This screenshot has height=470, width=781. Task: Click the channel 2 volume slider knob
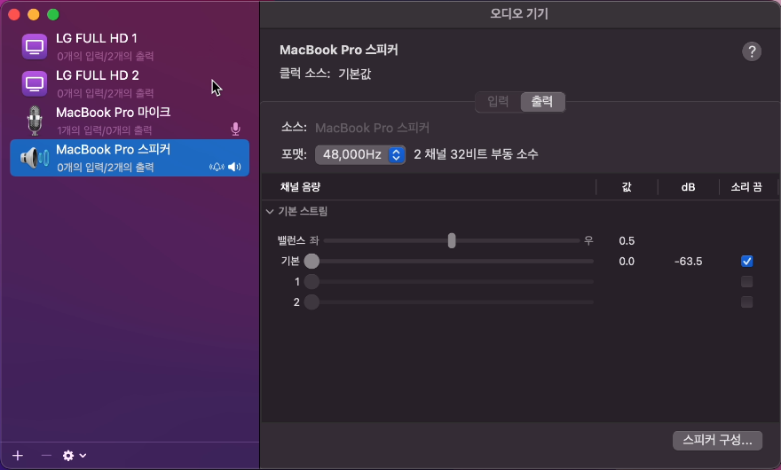(312, 302)
